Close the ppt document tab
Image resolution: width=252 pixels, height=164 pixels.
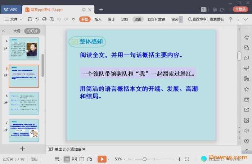90,10
